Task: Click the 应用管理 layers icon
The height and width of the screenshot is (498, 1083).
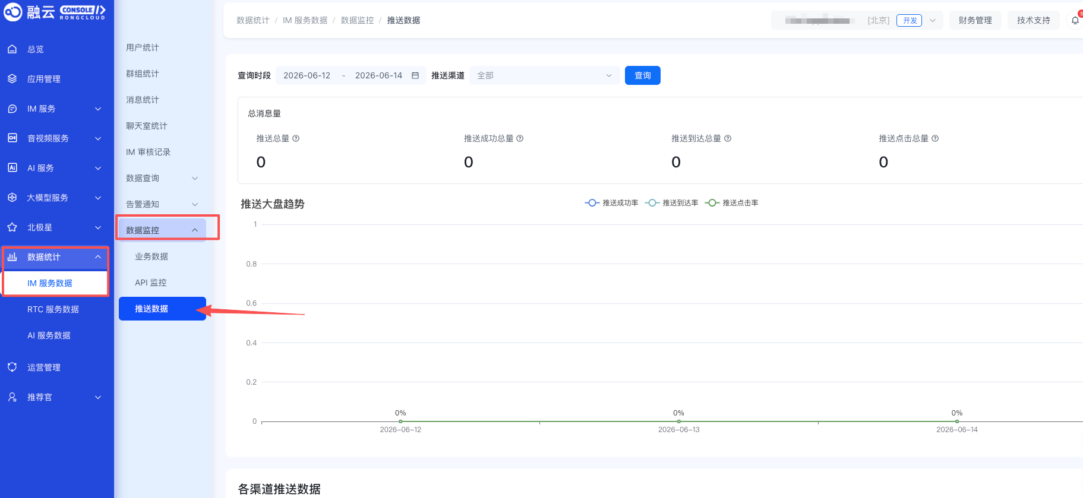Action: pyautogui.click(x=12, y=79)
